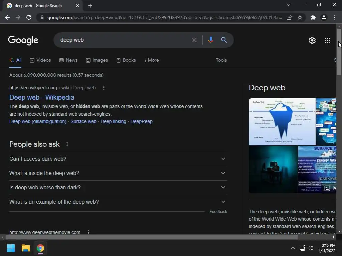Share this page using the share icon
The height and width of the screenshot is (256, 342).
coord(289,17)
